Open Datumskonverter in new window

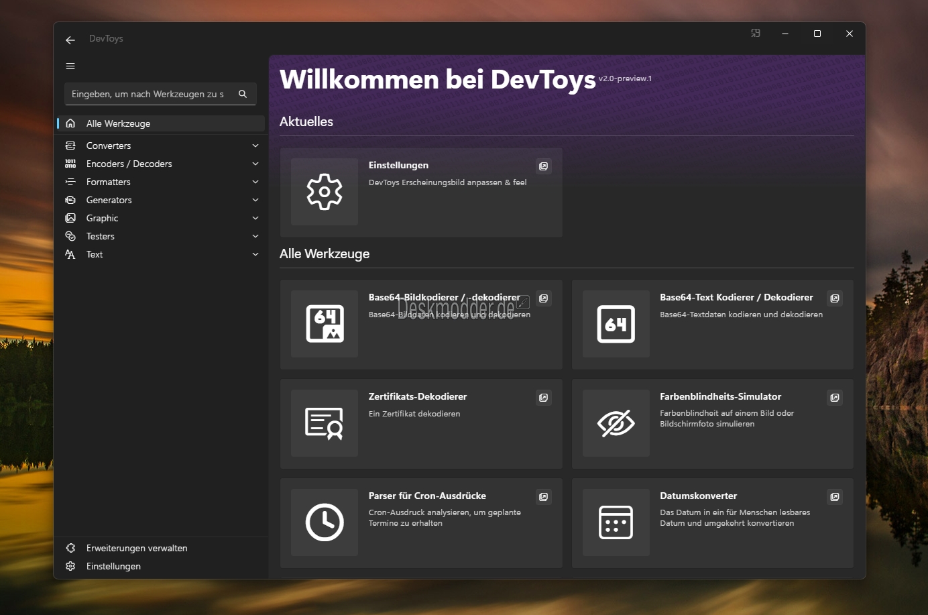click(835, 497)
